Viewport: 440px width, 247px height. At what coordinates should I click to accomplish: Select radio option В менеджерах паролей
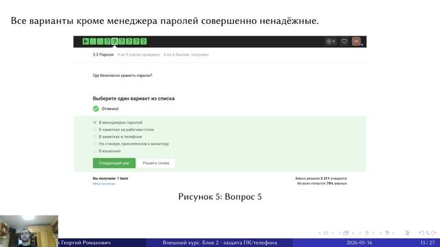(x=95, y=122)
